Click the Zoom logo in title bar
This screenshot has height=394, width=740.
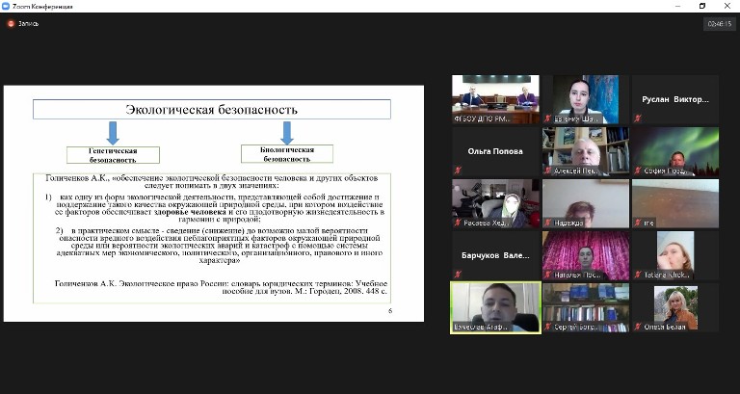tap(7, 6)
